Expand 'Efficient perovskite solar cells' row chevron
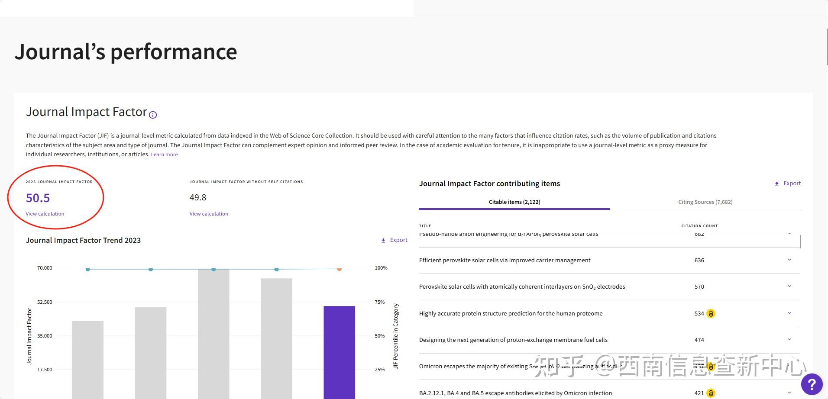Screen dimensions: 828x399 point(789,260)
